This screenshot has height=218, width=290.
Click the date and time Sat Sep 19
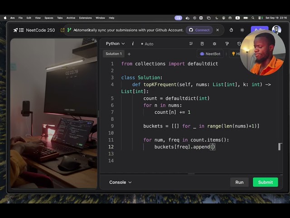(276, 18)
